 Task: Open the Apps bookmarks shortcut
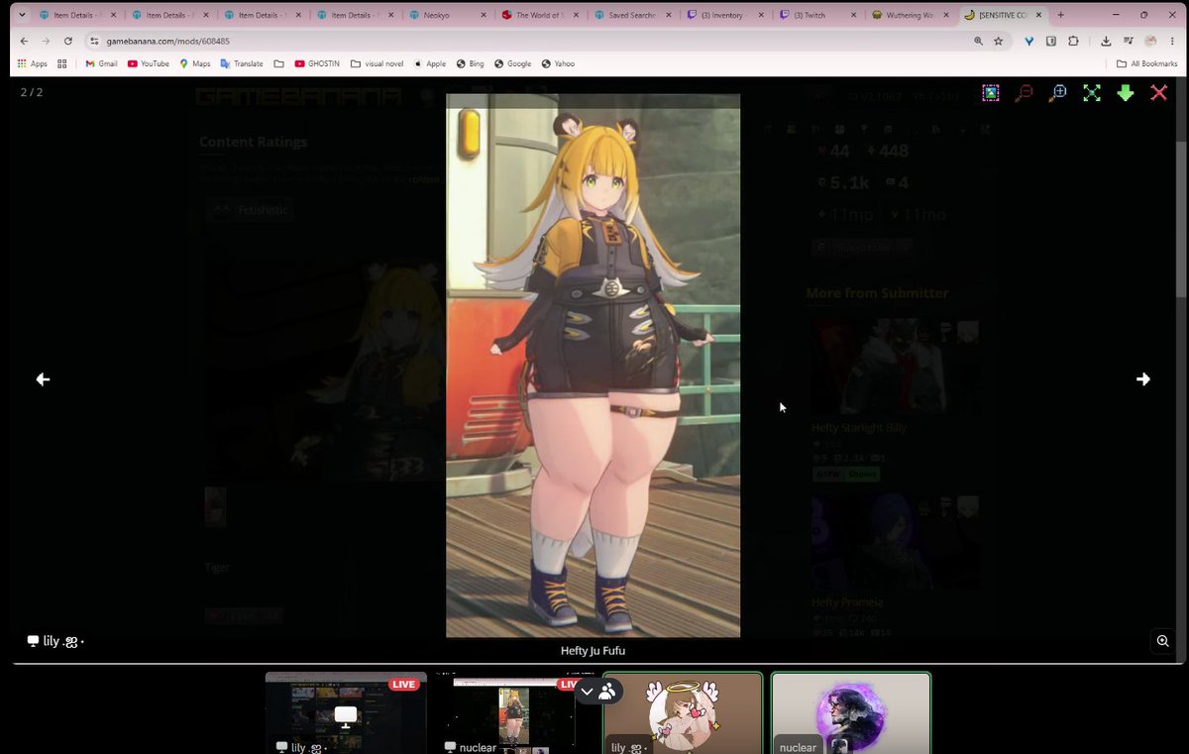click(32, 63)
